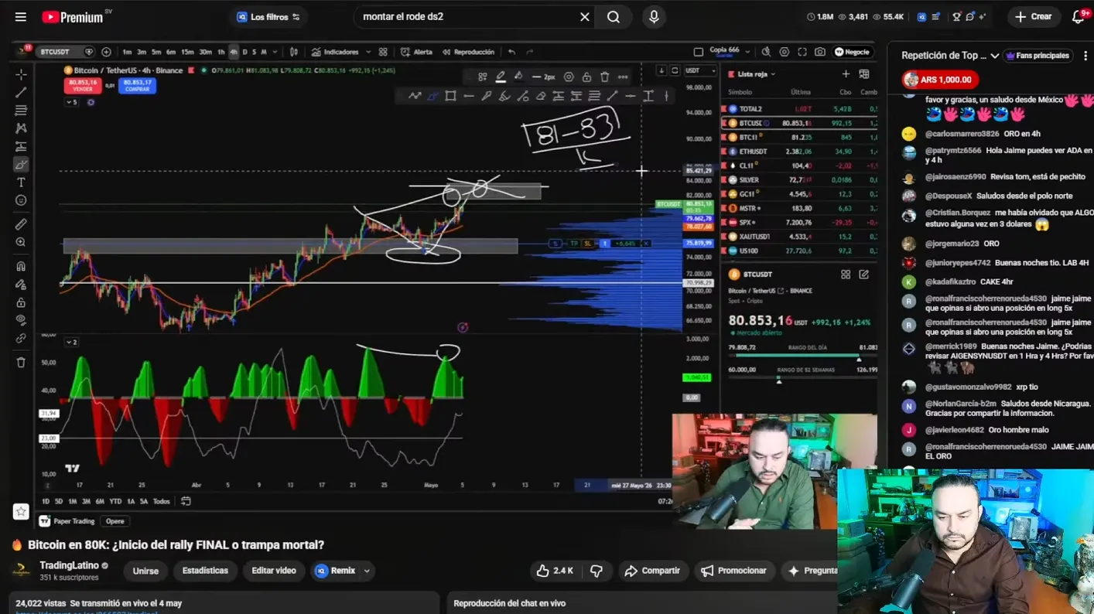This screenshot has width=1094, height=614.
Task: Toggle magnet mode in sidebar
Action: pos(21,266)
